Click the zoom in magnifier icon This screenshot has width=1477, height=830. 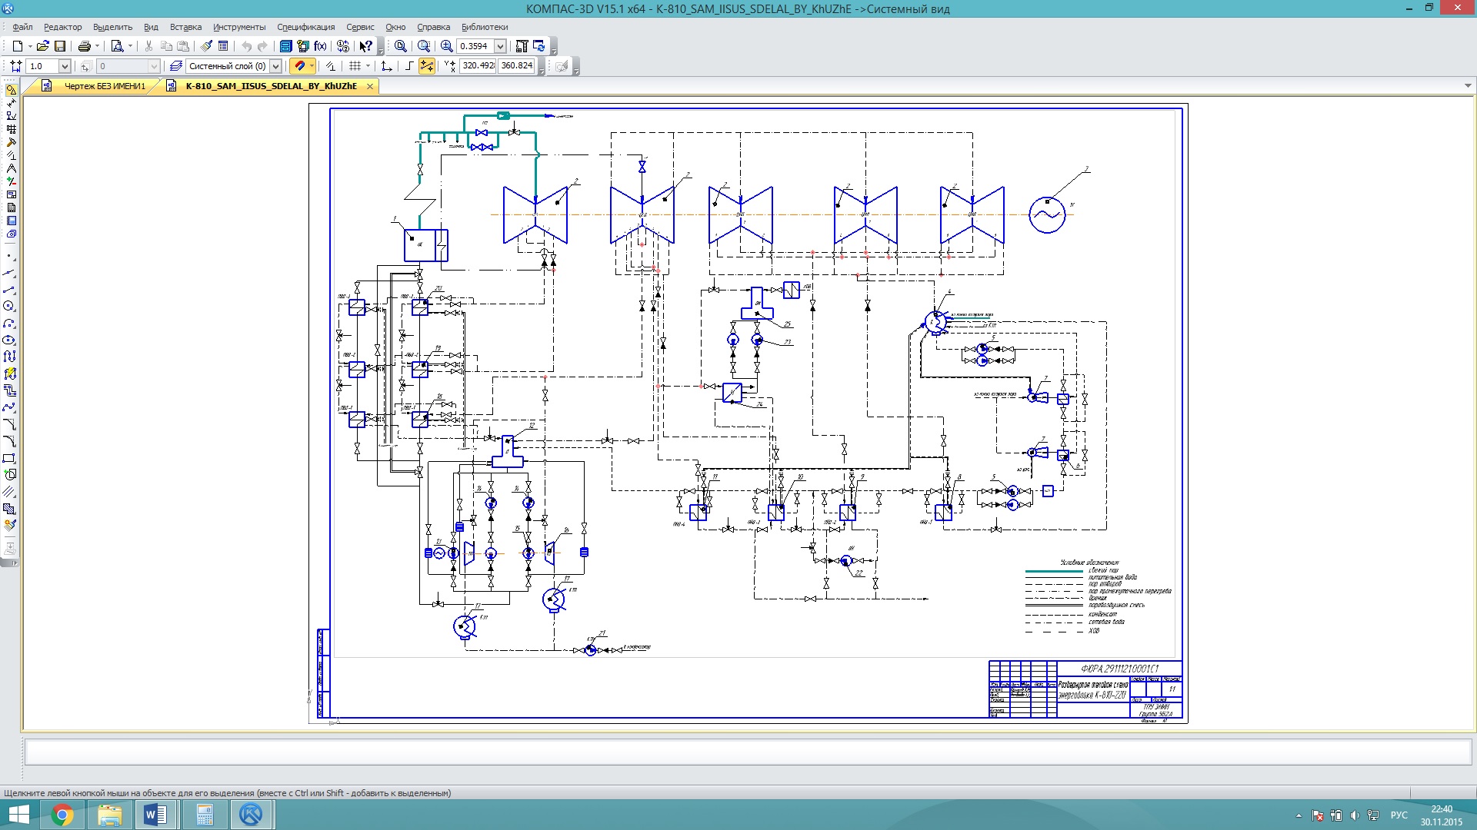(446, 46)
